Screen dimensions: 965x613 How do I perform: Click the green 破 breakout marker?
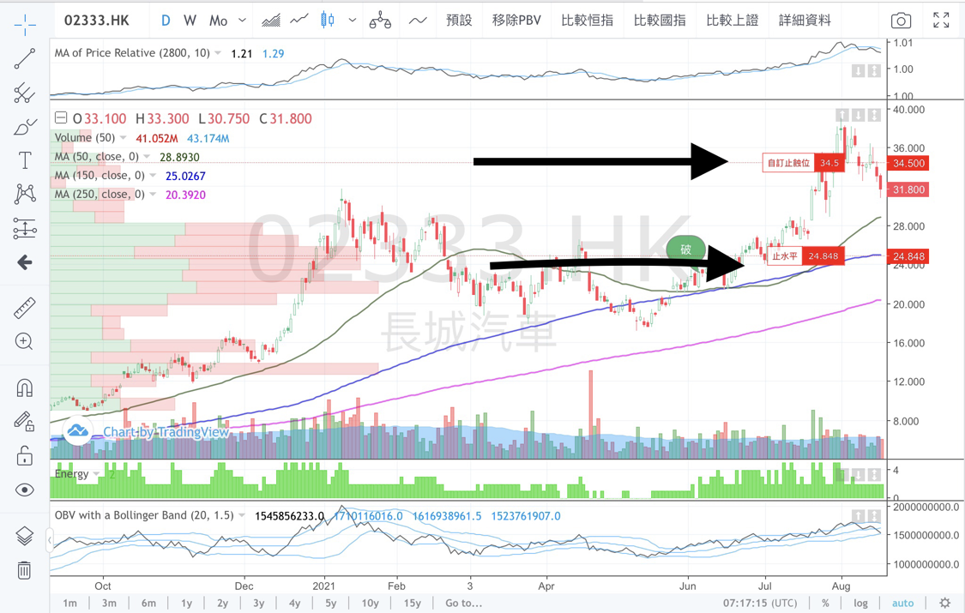pos(685,249)
